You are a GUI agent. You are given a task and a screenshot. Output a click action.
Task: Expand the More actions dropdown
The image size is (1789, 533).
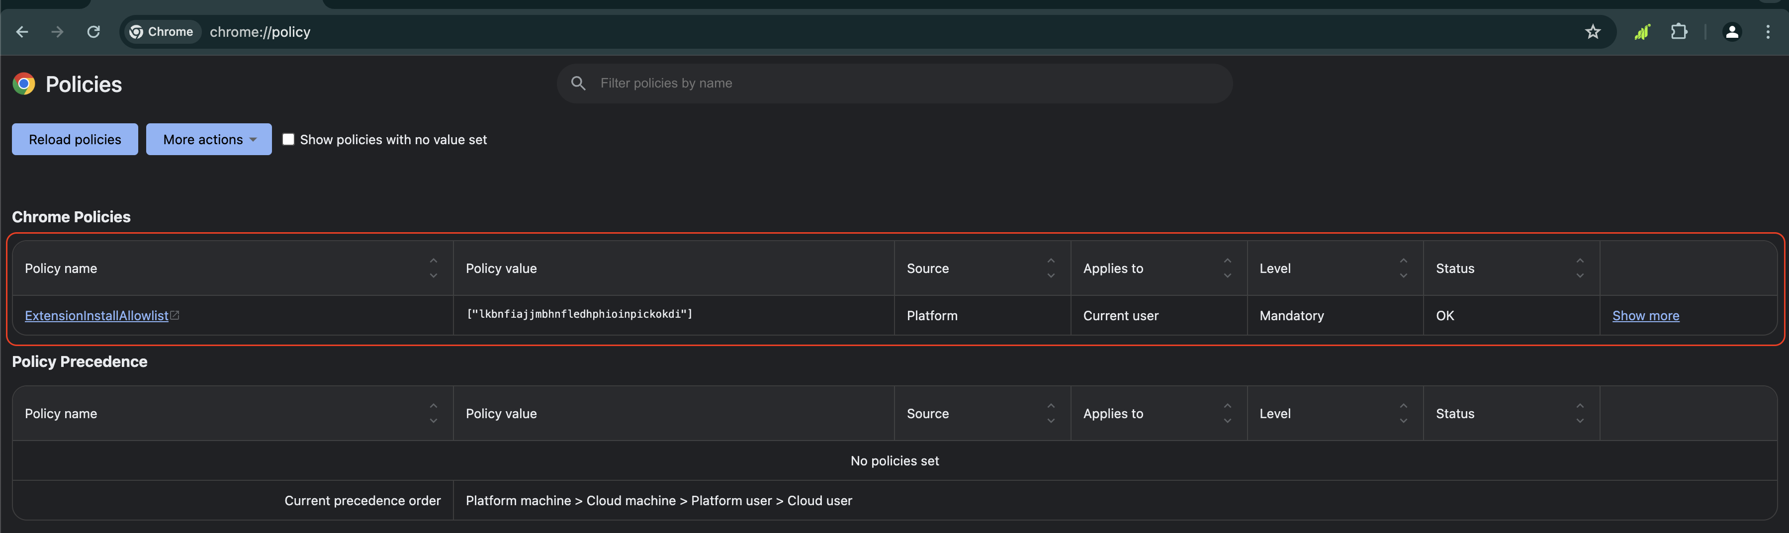tap(208, 140)
